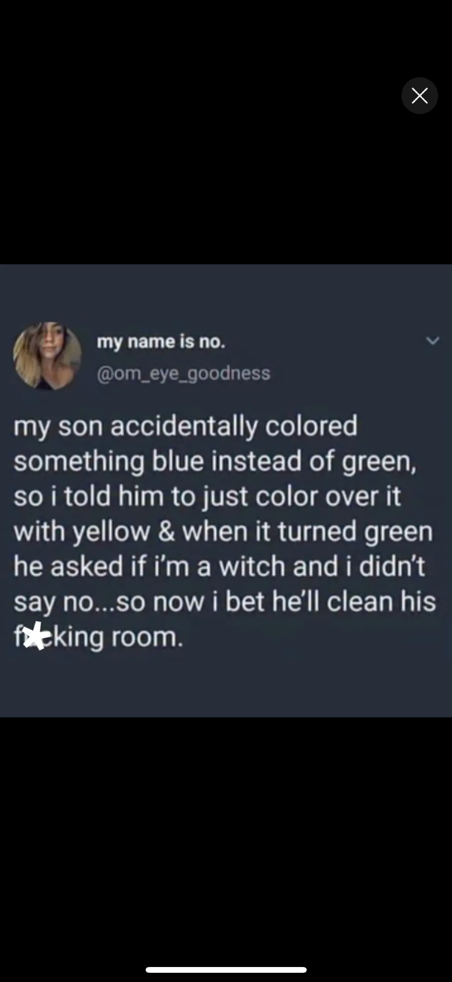The width and height of the screenshot is (452, 982).
Task: Tap the @om_eye_goodness handle
Action: [184, 373]
